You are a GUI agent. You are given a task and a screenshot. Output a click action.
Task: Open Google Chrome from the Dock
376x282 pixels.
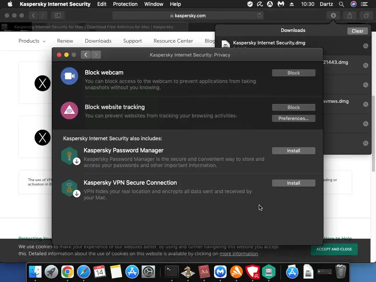pyautogui.click(x=68, y=272)
